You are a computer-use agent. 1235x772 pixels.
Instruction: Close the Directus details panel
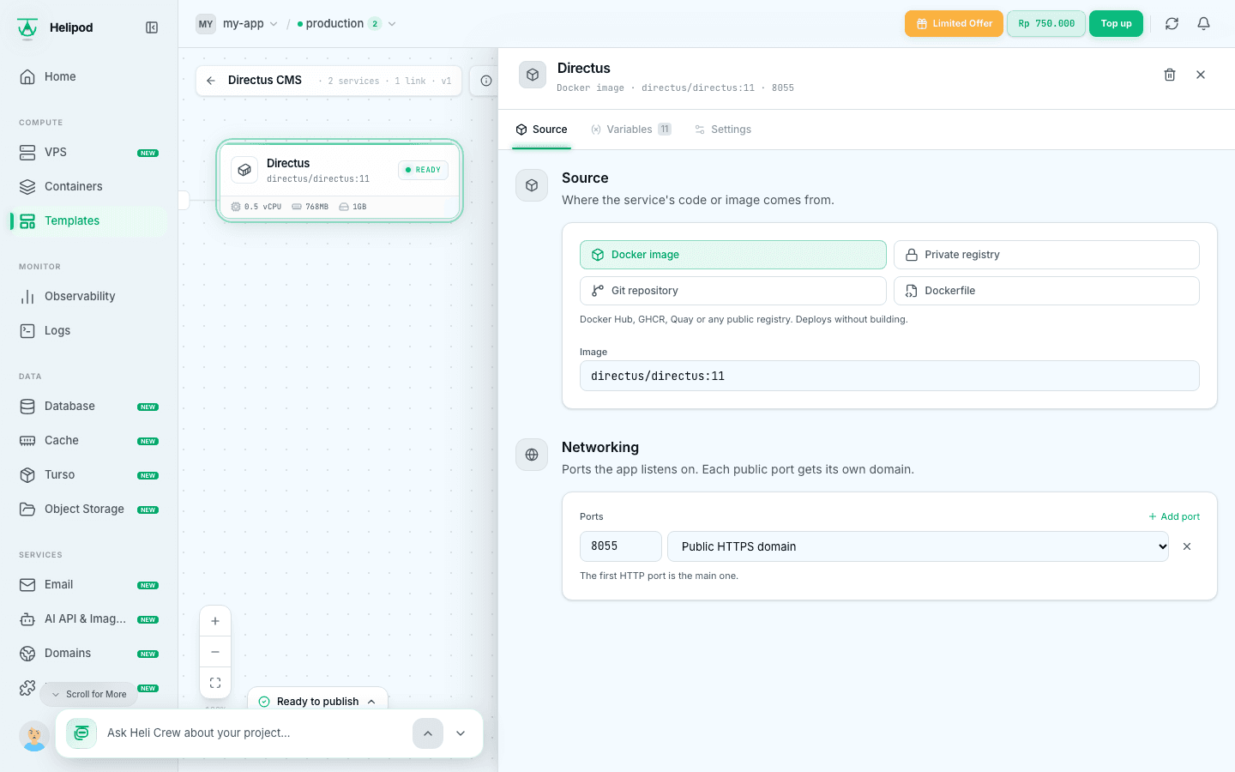coord(1201,75)
